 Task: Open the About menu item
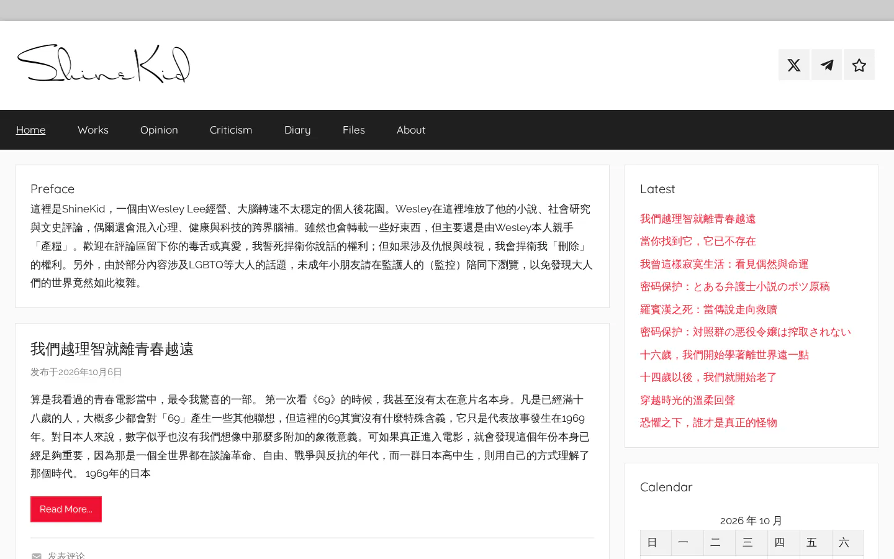point(411,130)
